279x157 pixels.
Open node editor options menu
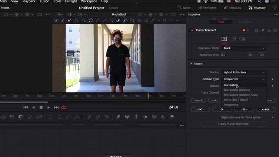tap(182, 126)
